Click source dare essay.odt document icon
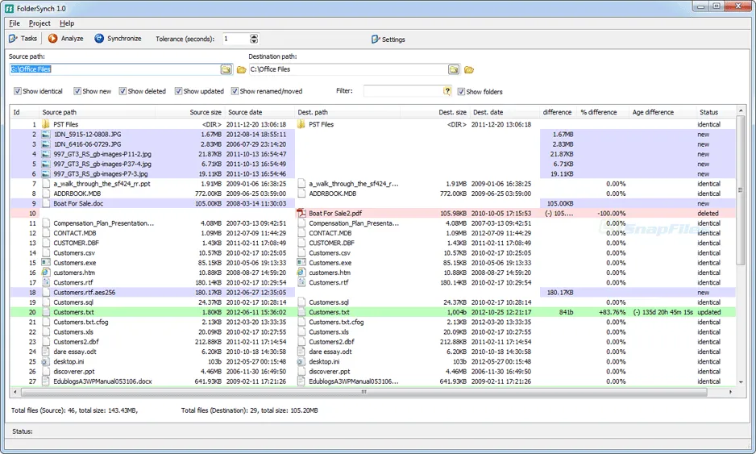 pos(46,352)
